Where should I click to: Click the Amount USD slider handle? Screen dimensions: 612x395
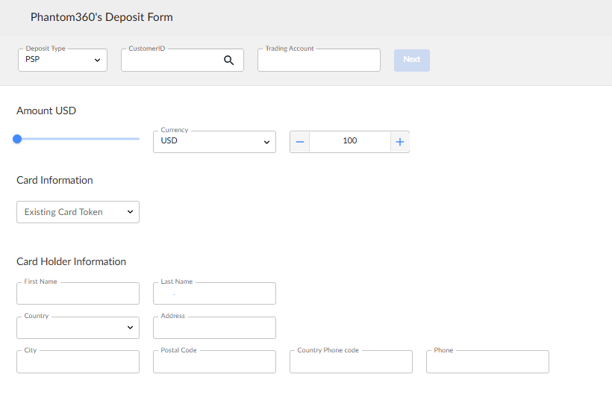pyautogui.click(x=17, y=139)
